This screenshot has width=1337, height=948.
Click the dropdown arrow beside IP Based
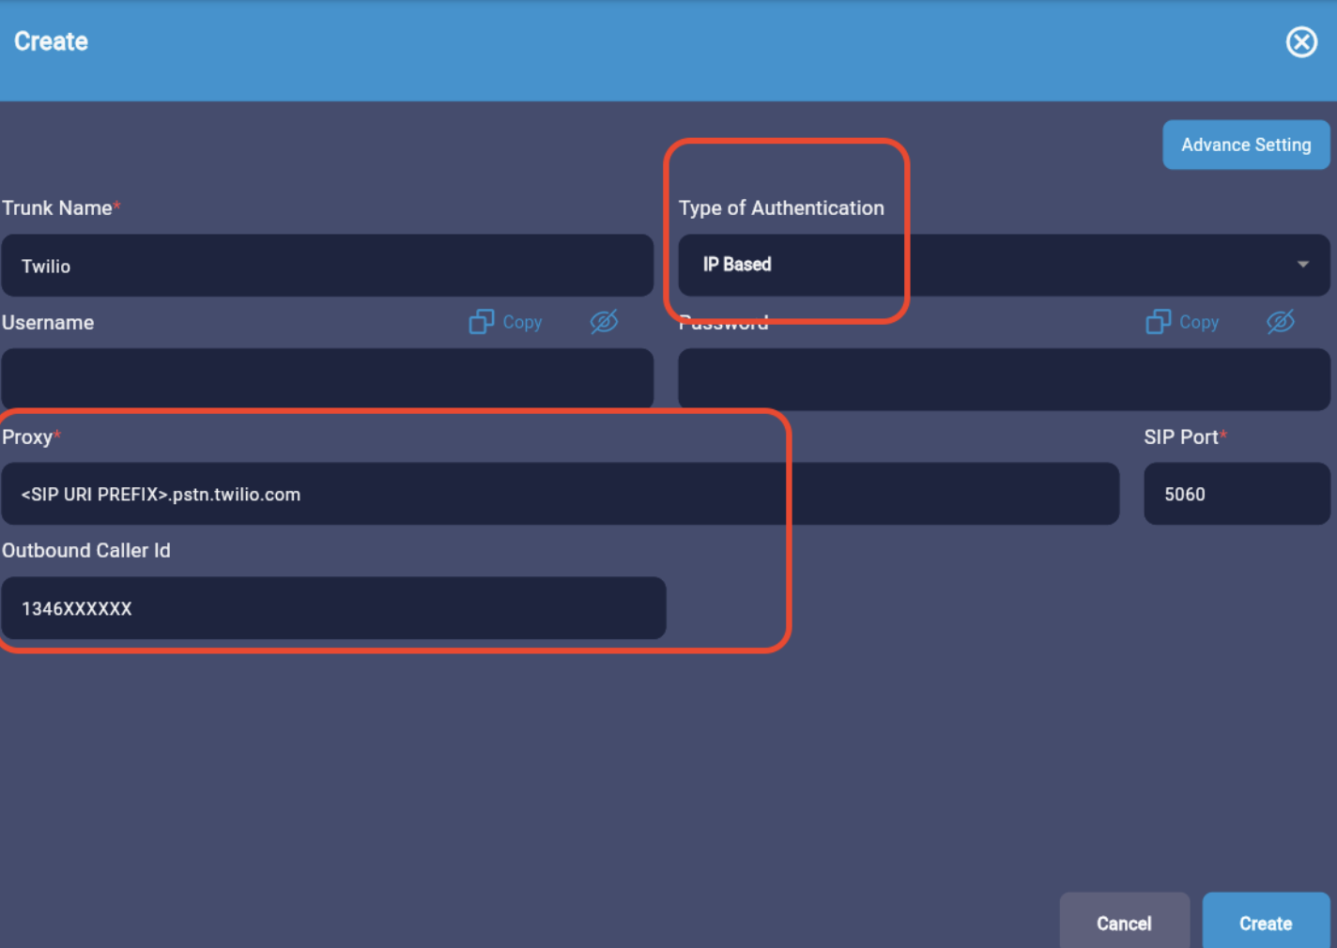tap(1303, 265)
